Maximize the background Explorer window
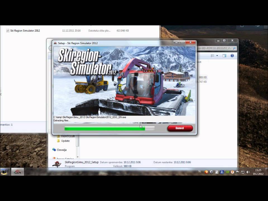This screenshot has width=268, height=201. point(224,41)
